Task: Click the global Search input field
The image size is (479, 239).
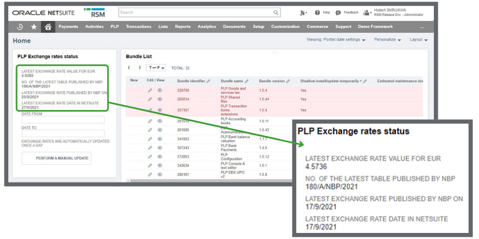Action: (199, 13)
